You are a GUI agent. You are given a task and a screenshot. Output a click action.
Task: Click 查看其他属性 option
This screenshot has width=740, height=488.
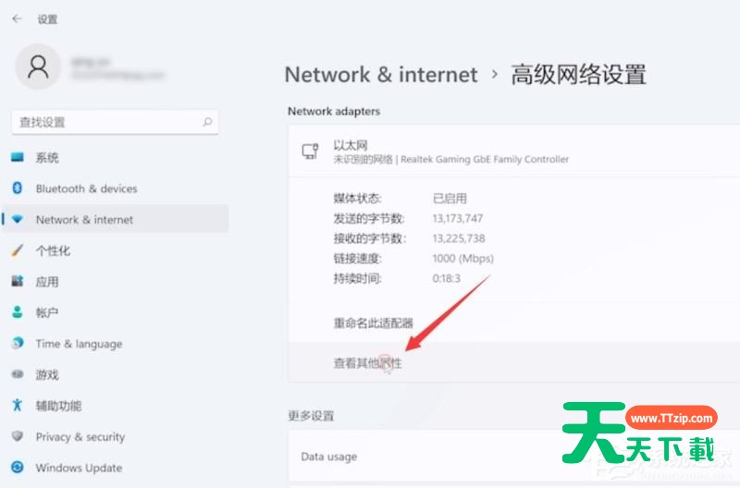[x=367, y=363]
